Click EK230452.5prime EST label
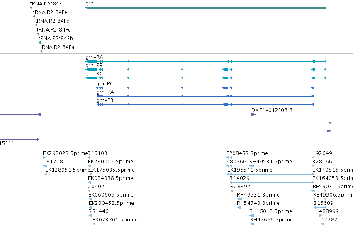Image resolution: width=353 pixels, height=226 pixels. pyautogui.click(x=112, y=203)
